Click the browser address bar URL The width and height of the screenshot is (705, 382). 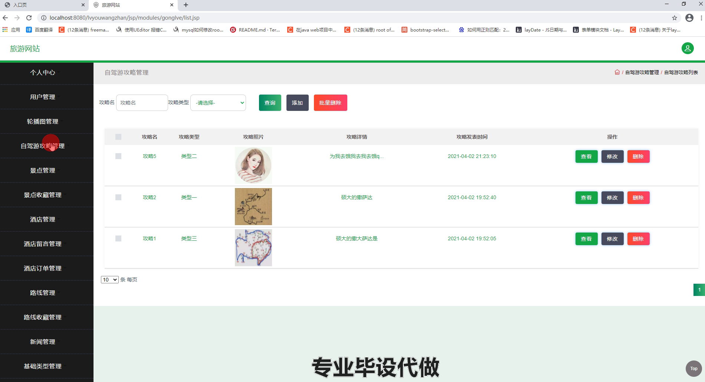click(125, 18)
